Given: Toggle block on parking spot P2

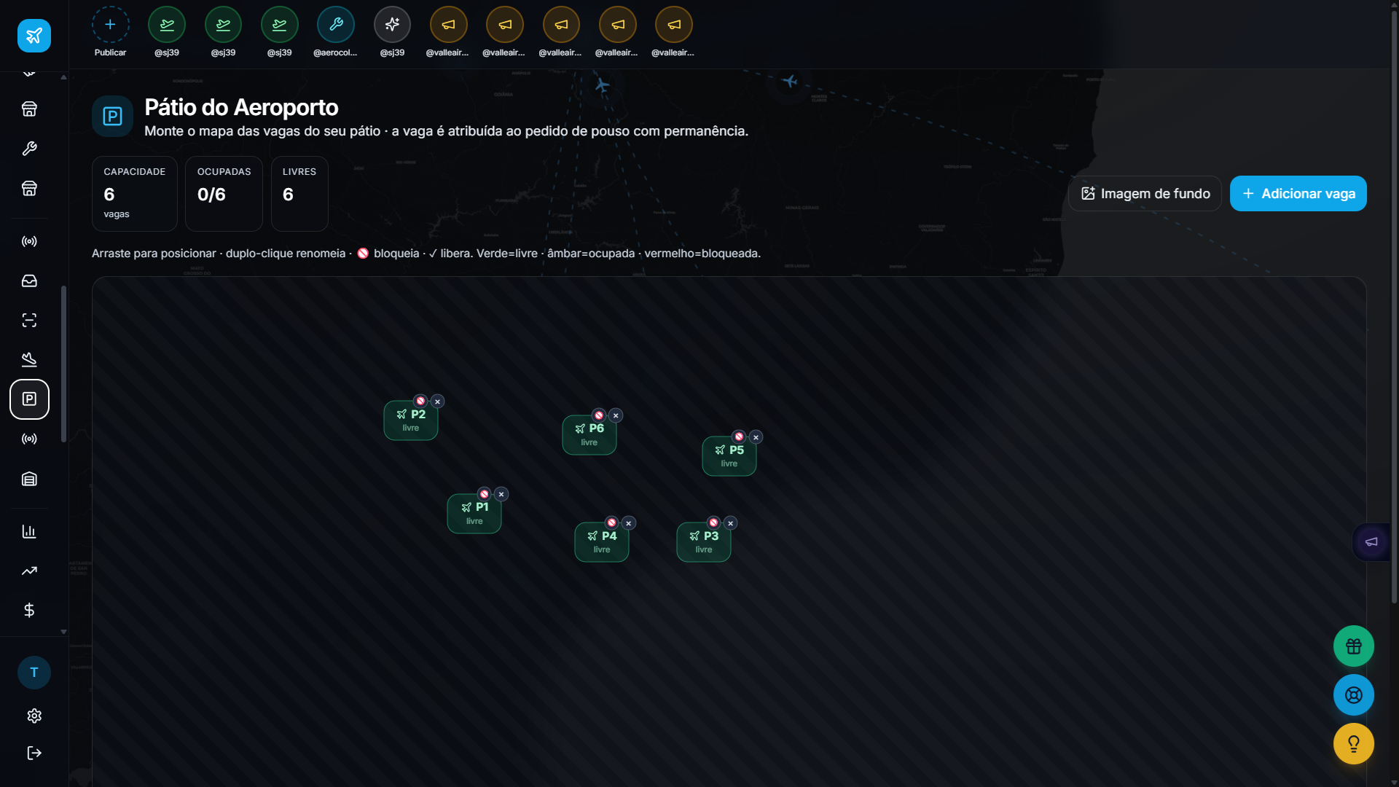Looking at the screenshot, I should pyautogui.click(x=420, y=401).
